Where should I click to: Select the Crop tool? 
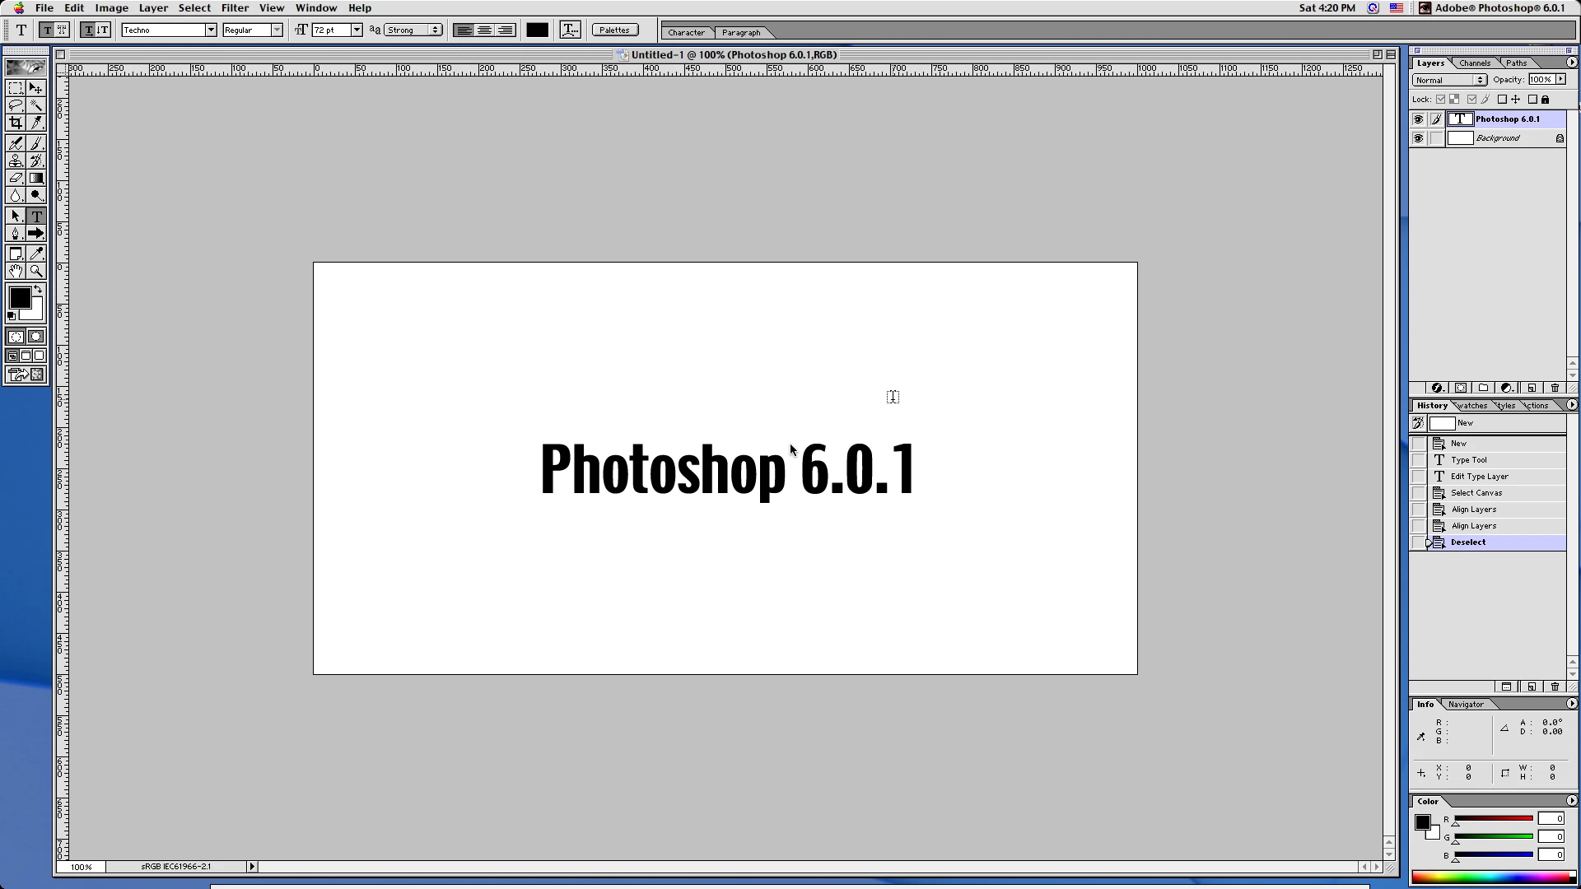[15, 123]
